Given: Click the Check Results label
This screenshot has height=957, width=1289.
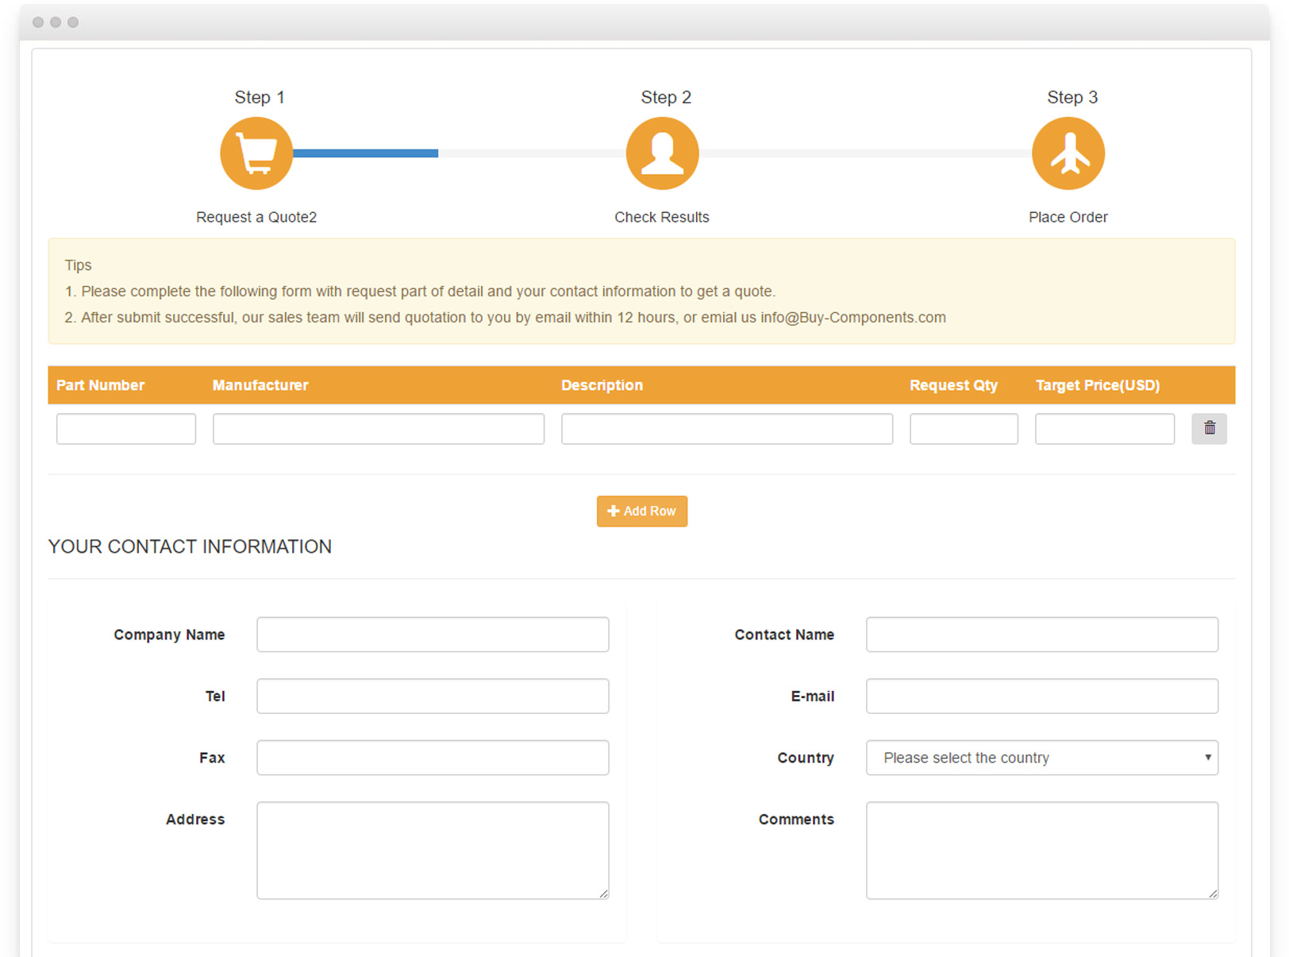Looking at the screenshot, I should click(x=662, y=217).
